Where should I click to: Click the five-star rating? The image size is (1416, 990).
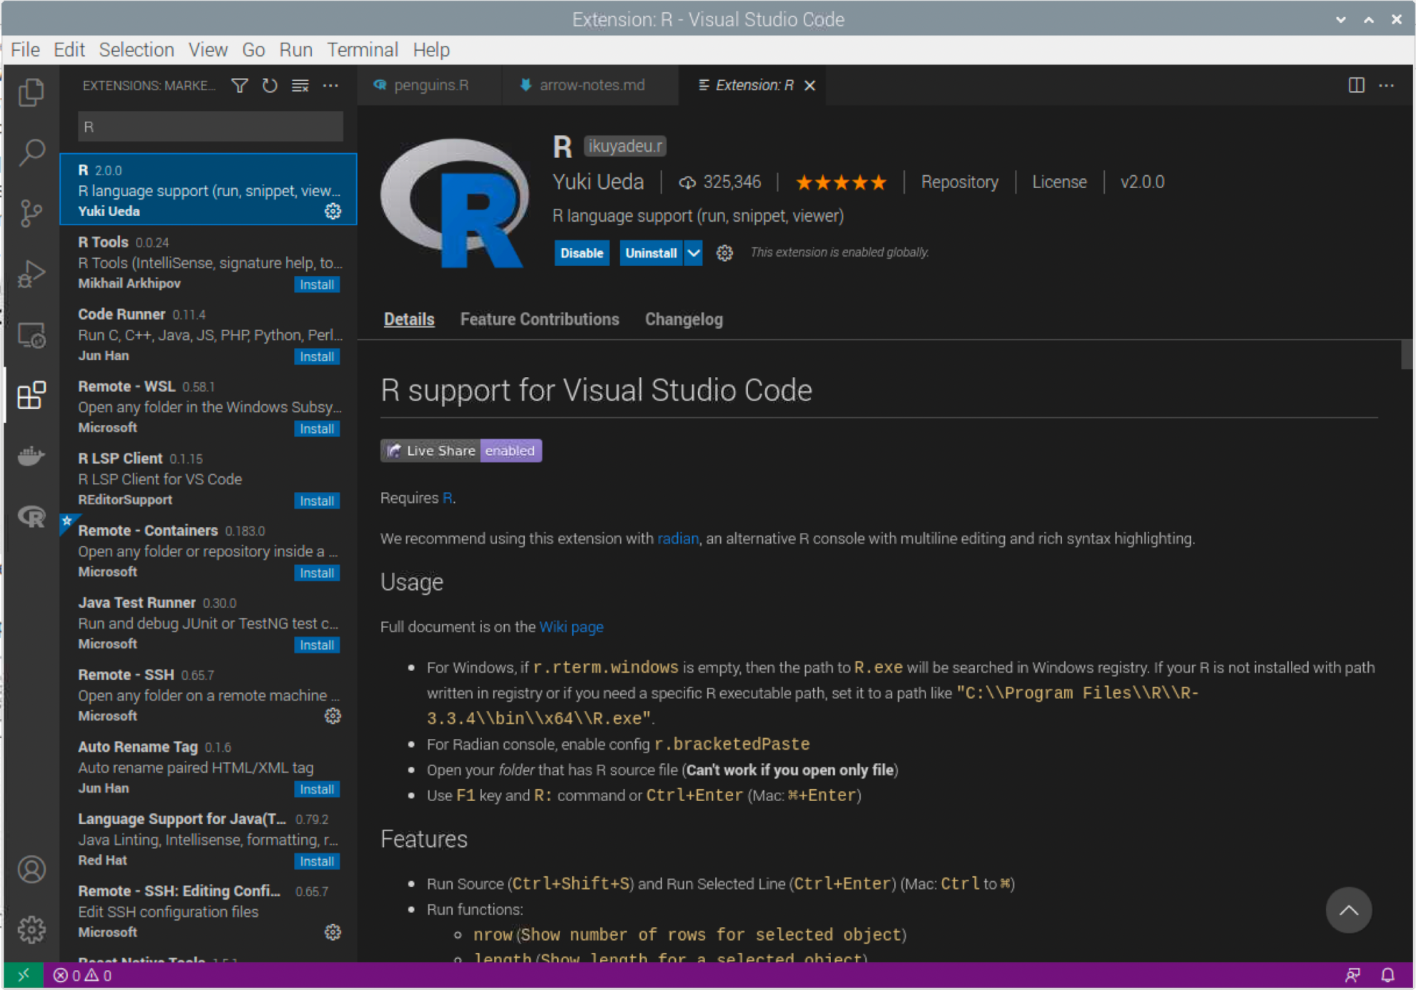[x=841, y=182]
